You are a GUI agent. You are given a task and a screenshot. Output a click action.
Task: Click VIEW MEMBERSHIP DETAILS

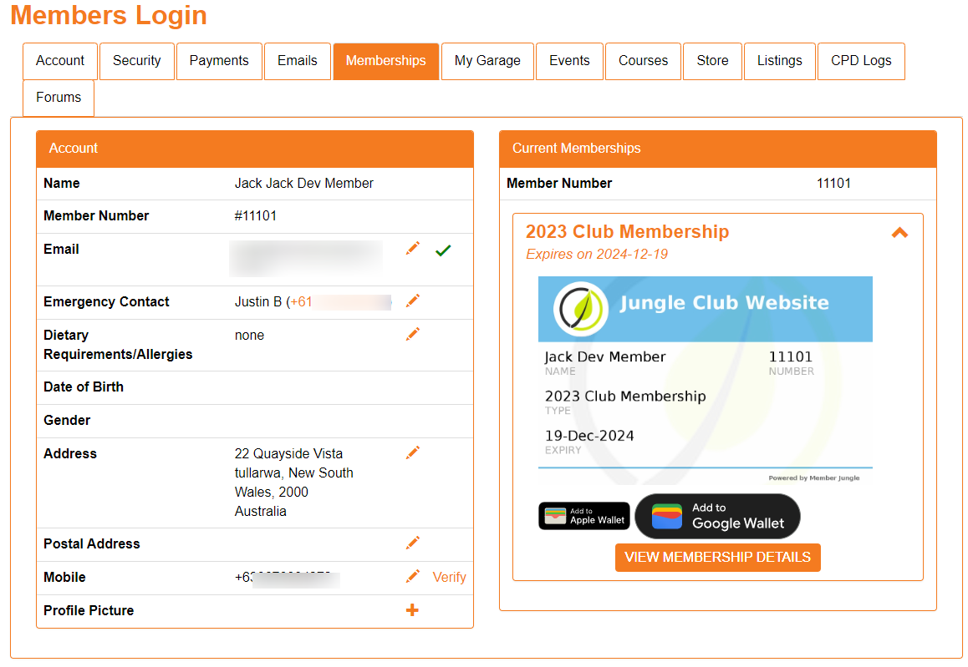(x=717, y=557)
